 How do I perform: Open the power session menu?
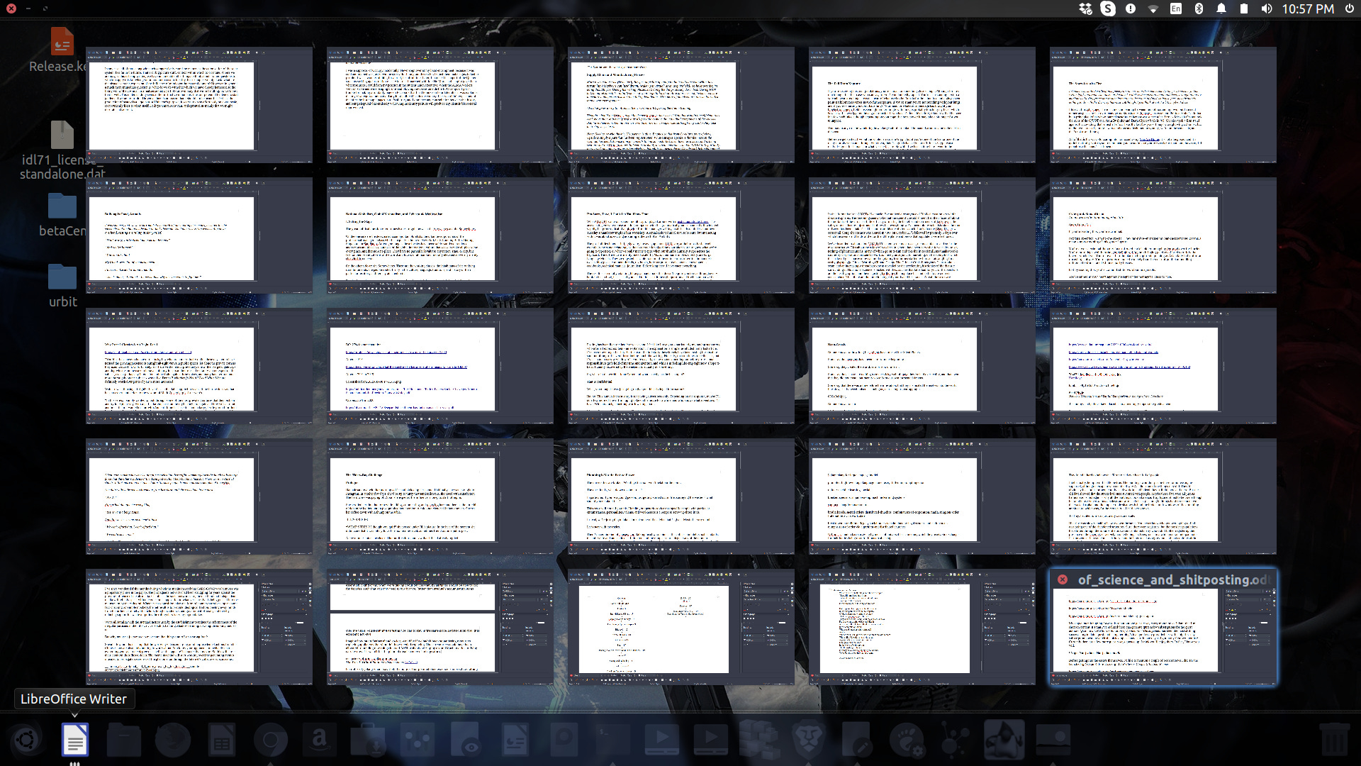click(x=1350, y=9)
